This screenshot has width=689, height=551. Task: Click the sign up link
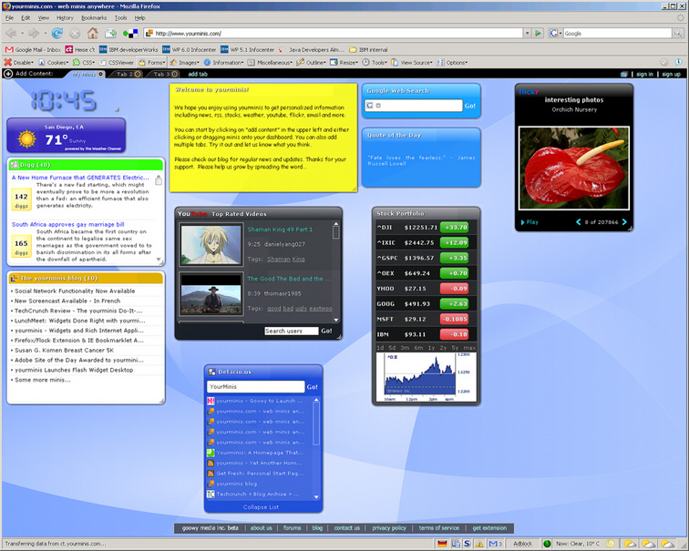671,74
